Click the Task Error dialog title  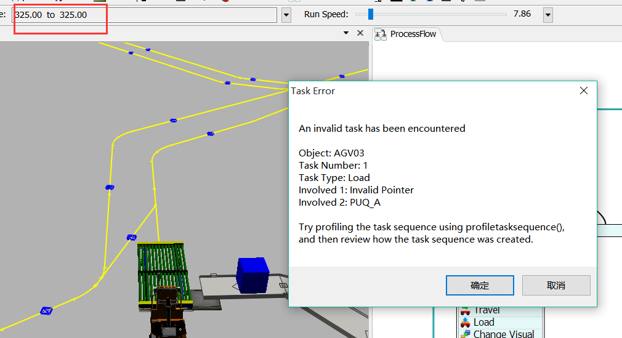(313, 91)
